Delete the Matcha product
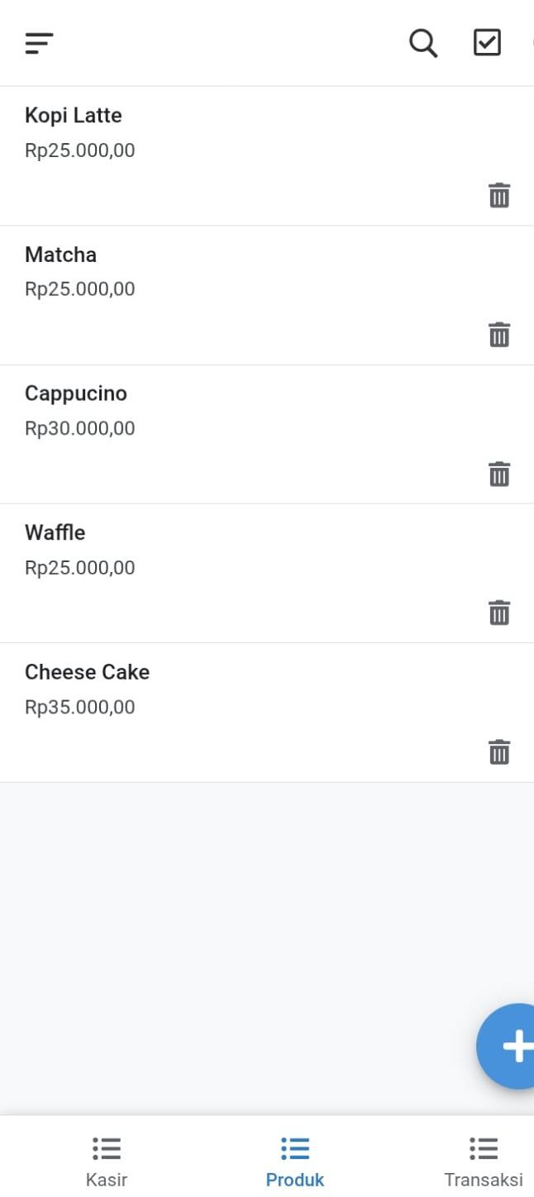Image resolution: width=534 pixels, height=1197 pixels. pyautogui.click(x=499, y=334)
